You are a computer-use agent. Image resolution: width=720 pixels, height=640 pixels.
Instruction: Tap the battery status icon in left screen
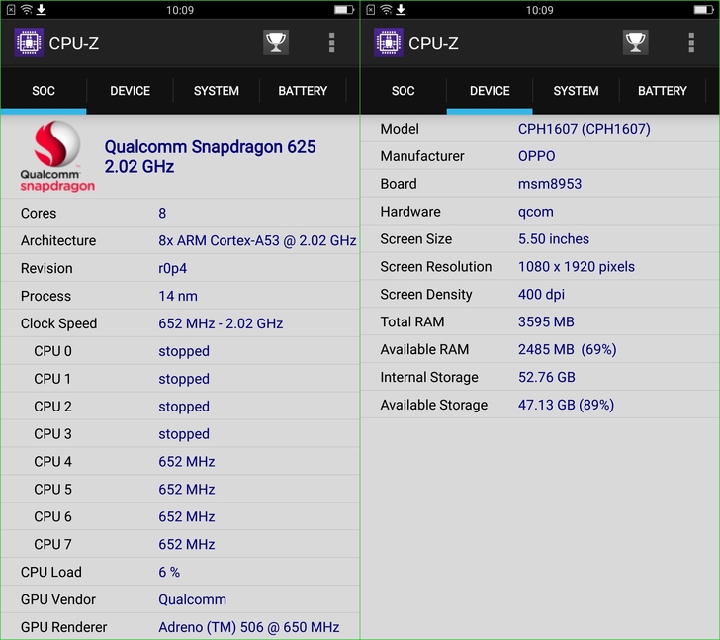(344, 10)
